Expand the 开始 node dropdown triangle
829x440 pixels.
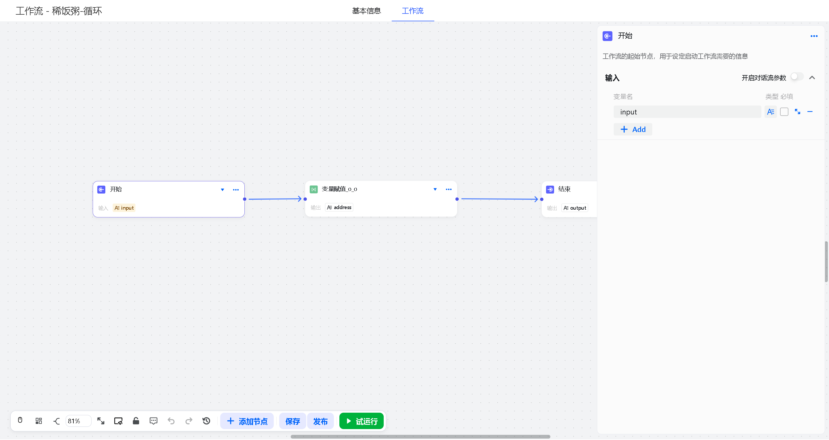coord(223,190)
